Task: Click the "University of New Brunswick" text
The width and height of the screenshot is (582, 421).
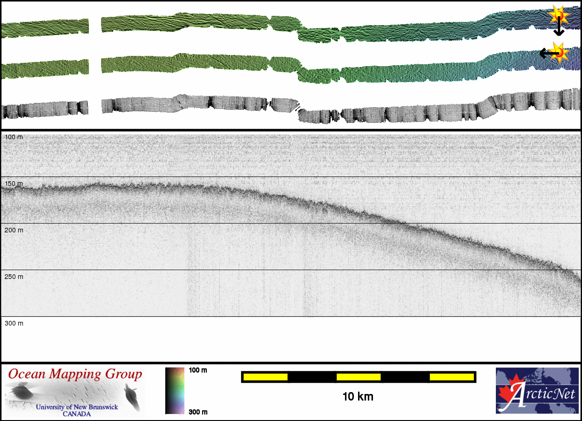Action: 77,407
